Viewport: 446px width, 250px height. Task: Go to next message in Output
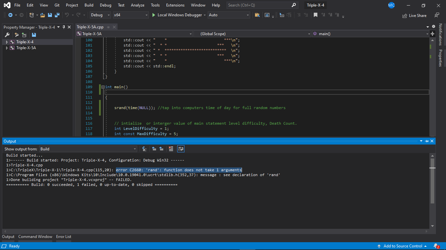click(161, 149)
